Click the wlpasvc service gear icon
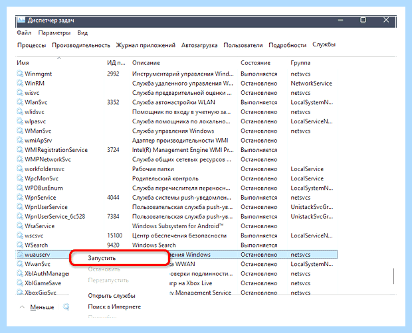This screenshot has width=412, height=333. (x=20, y=121)
